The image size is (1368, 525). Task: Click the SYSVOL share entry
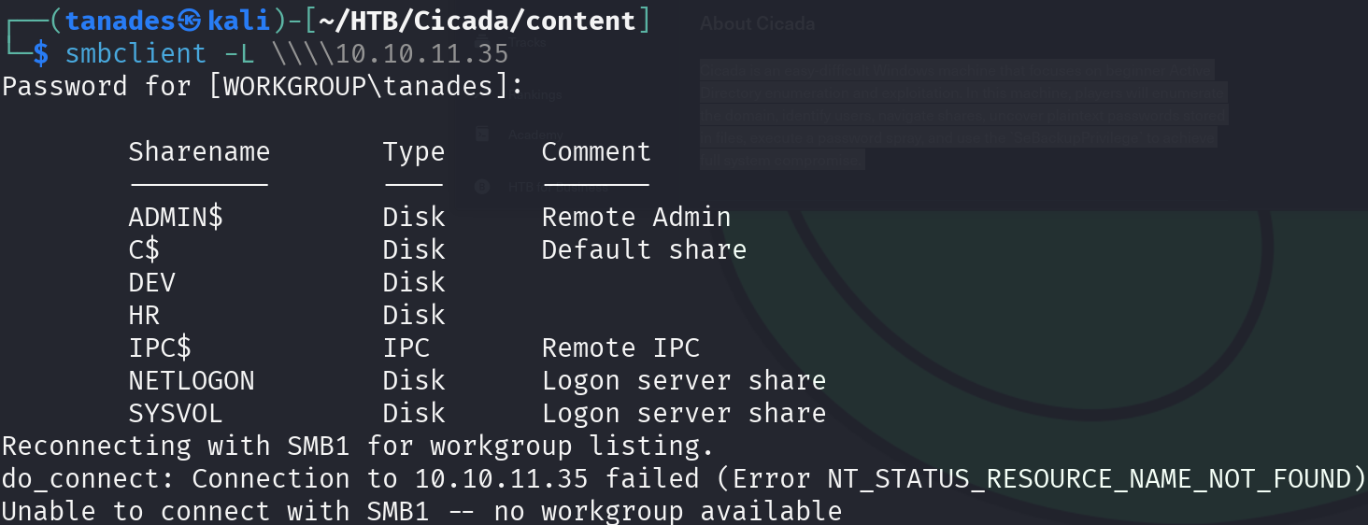pos(176,413)
